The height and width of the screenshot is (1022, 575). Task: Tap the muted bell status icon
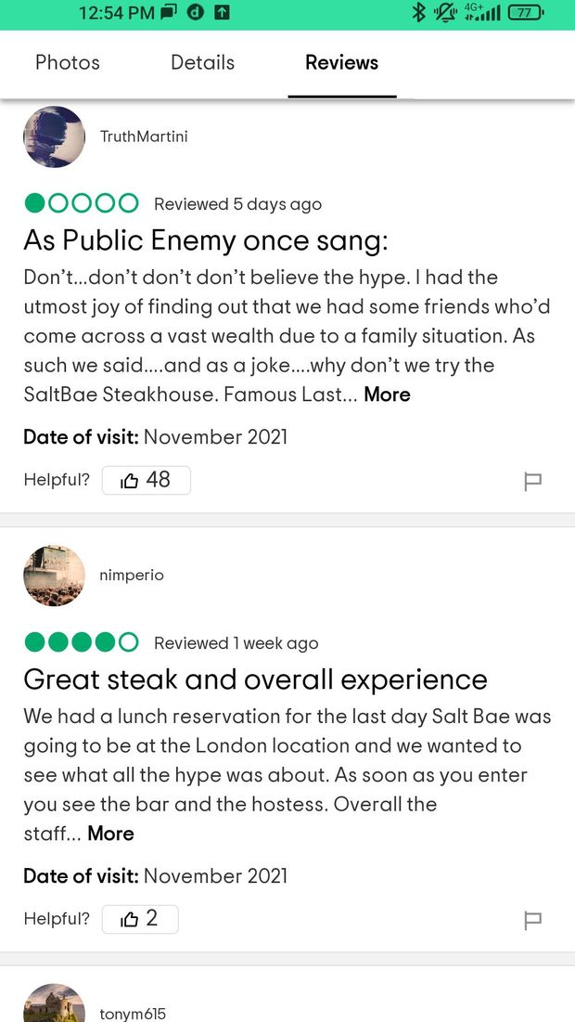coord(445,12)
